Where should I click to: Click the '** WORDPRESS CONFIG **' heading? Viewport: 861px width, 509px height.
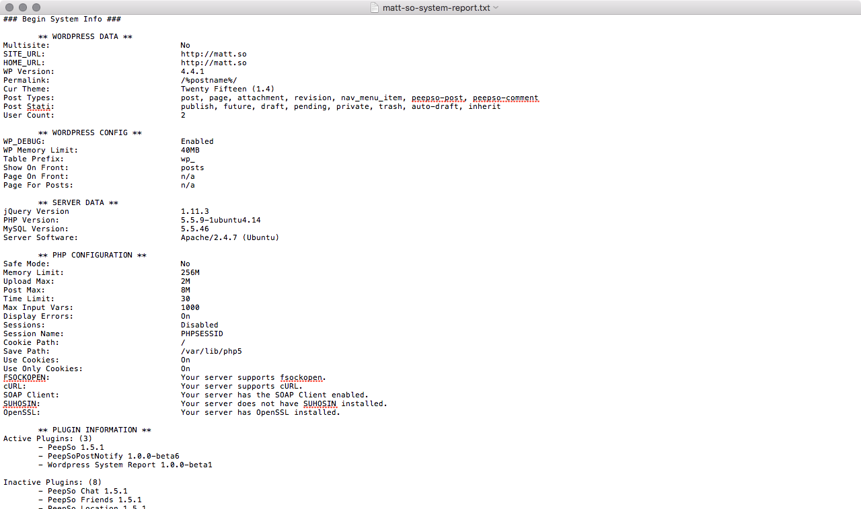[90, 132]
